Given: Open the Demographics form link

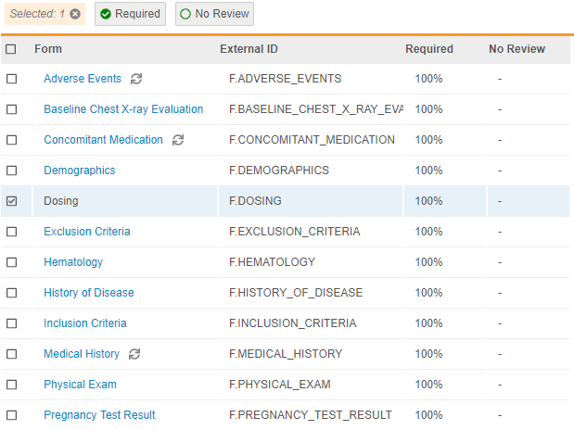Looking at the screenshot, I should (x=80, y=171).
